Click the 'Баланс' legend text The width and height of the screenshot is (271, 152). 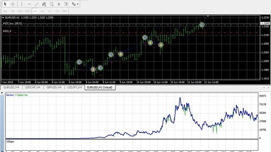pyautogui.click(x=10, y=95)
